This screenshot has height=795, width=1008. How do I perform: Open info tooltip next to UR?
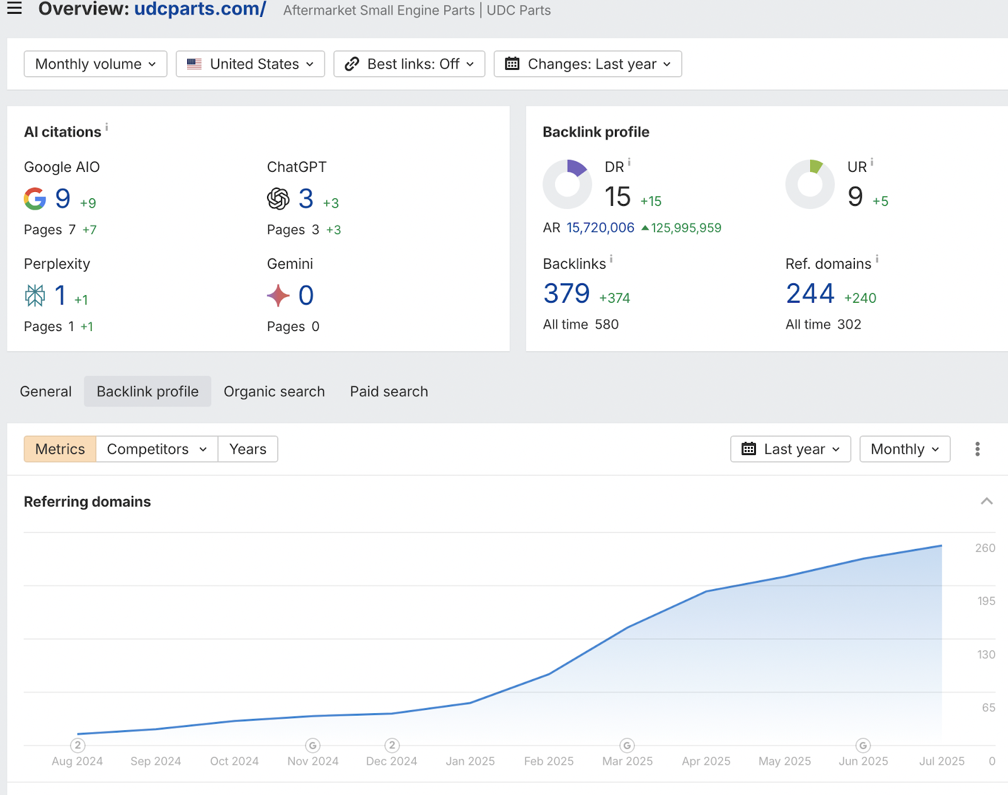click(x=872, y=162)
